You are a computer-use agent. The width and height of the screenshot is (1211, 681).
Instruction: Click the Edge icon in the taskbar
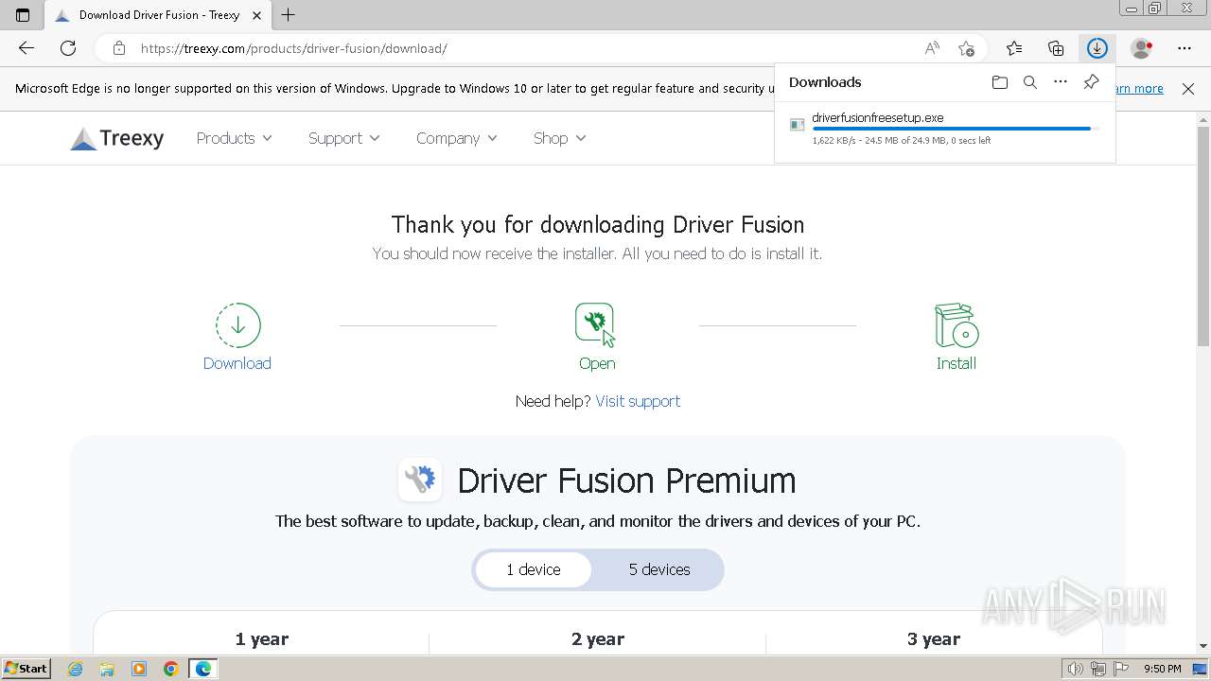tap(203, 669)
